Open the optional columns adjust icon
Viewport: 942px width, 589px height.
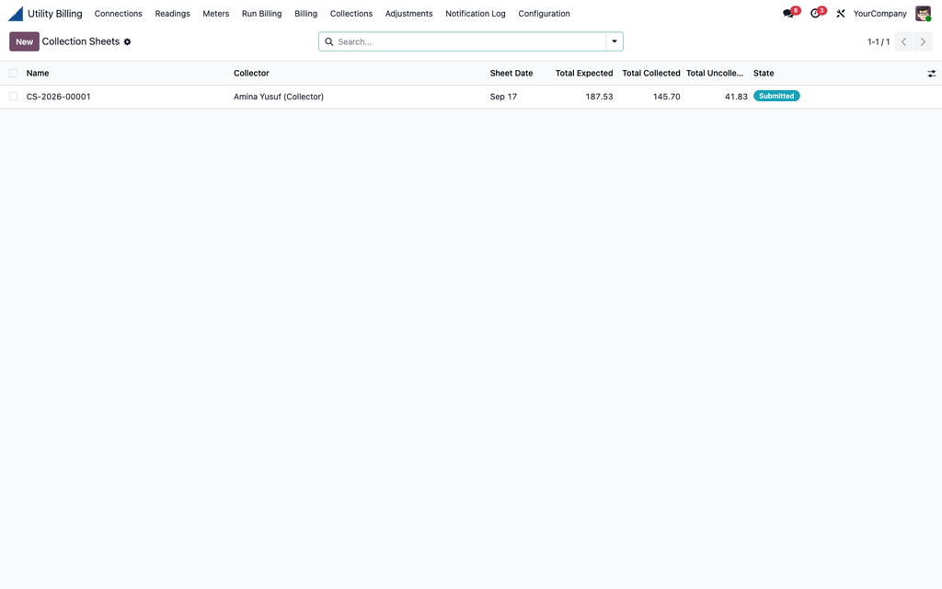click(x=931, y=74)
